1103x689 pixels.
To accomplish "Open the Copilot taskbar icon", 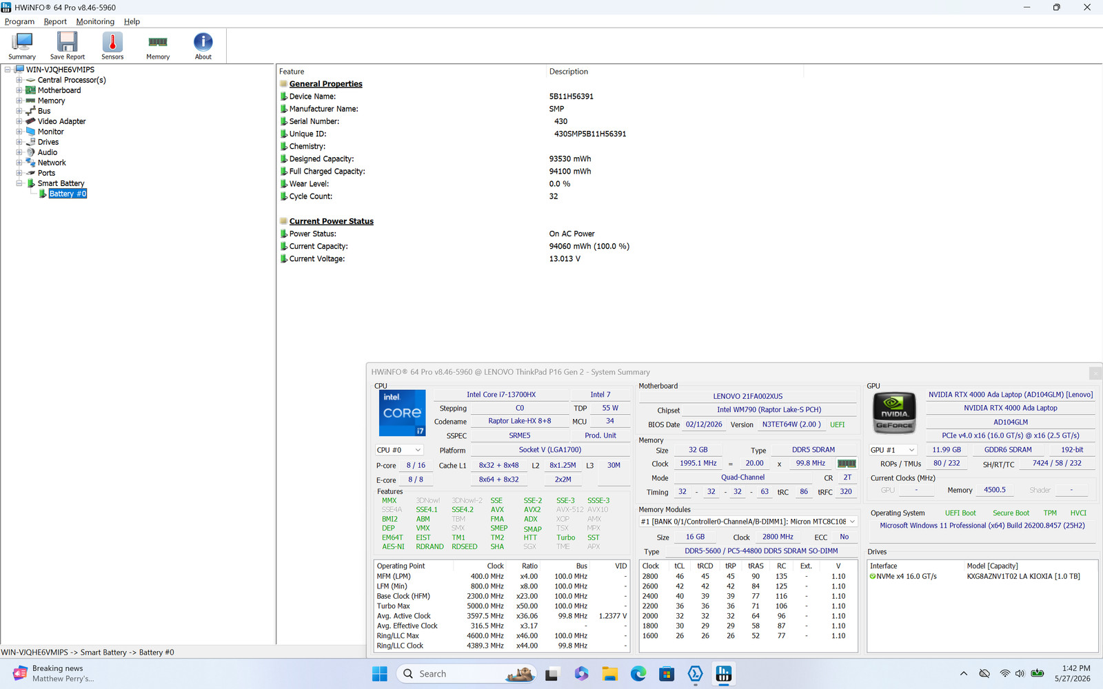I will [581, 674].
